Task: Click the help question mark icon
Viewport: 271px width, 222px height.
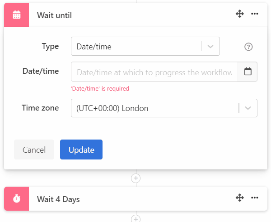Action: [248, 47]
